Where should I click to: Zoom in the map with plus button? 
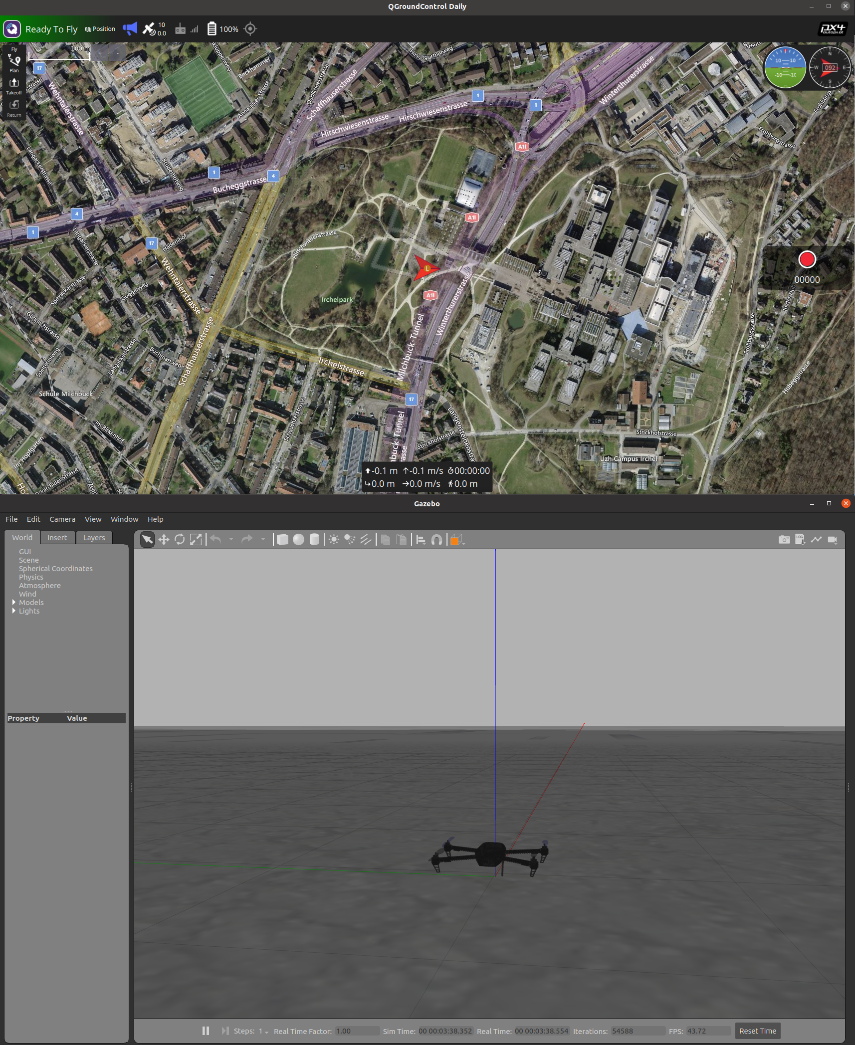pyautogui.click(x=100, y=53)
